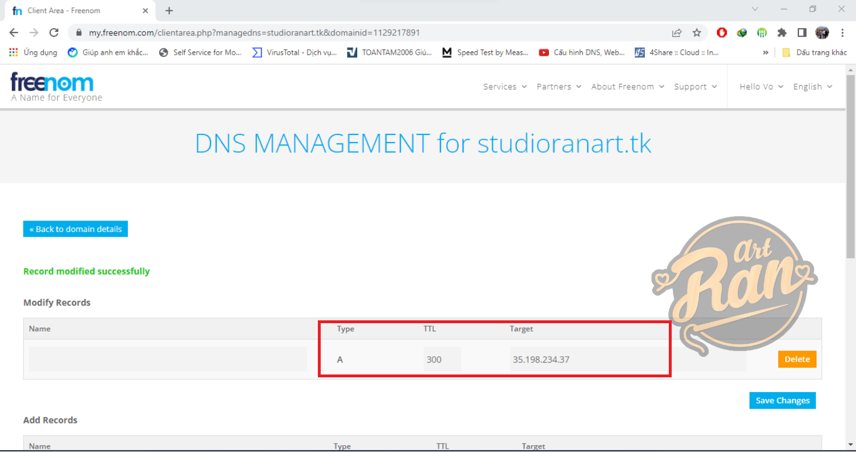Go back to the previous page

coord(14,32)
